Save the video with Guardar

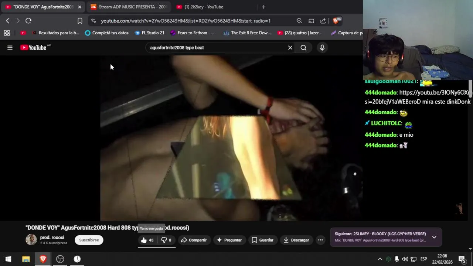pos(262,240)
